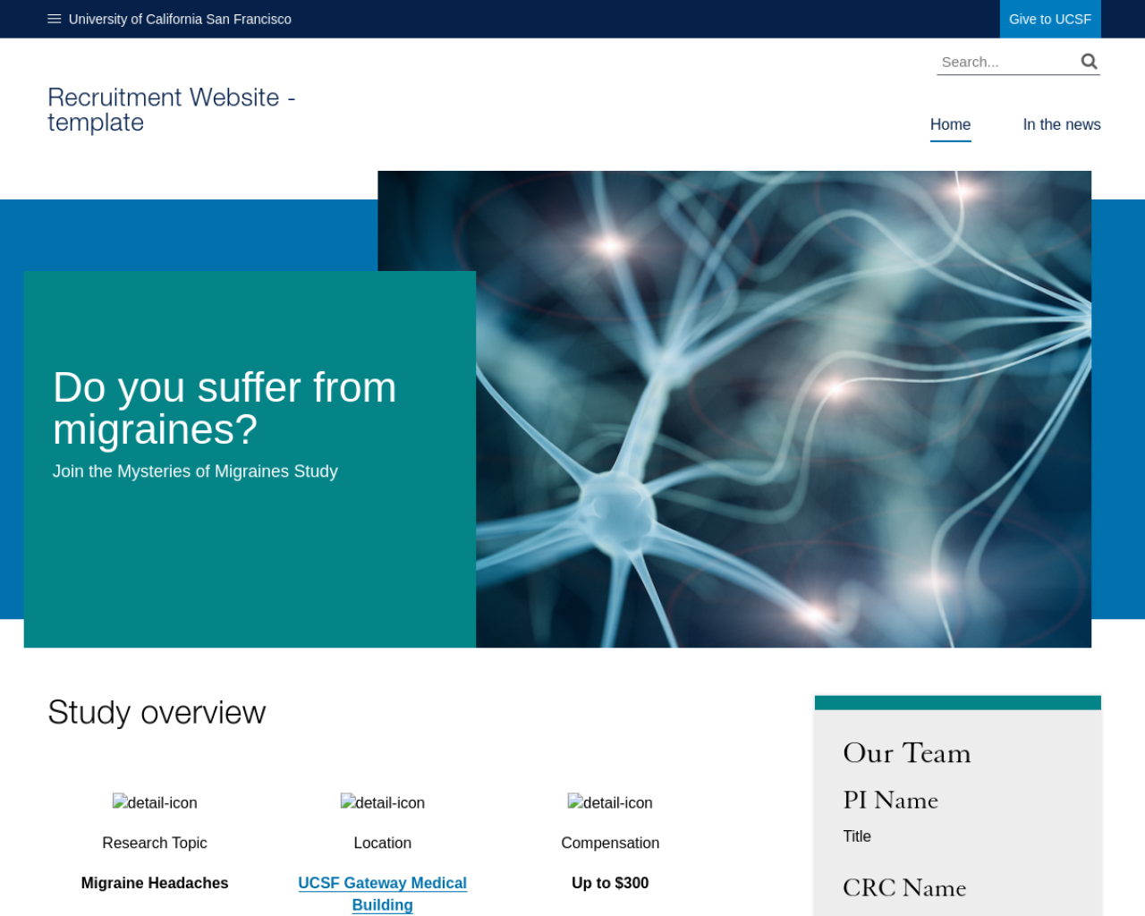
Task: Click the Give to UCSF button
Action: tap(1050, 19)
